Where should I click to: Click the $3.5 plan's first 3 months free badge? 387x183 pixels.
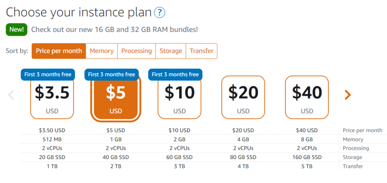[x=48, y=74]
